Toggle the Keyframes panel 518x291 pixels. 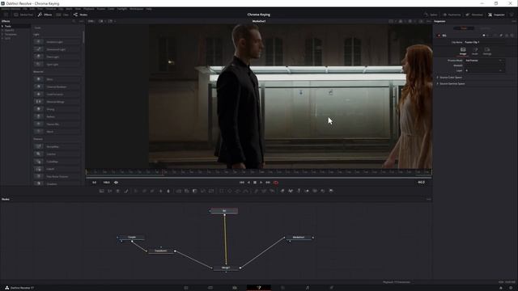pyautogui.click(x=452, y=15)
